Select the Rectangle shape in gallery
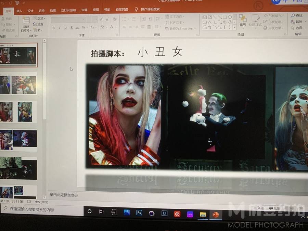The height and width of the screenshot is (231, 308). [x=225, y=17]
